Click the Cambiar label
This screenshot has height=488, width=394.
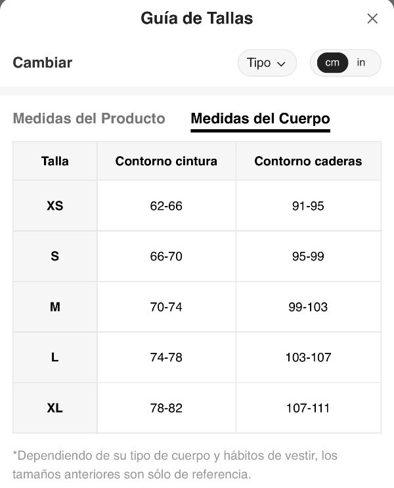coord(43,62)
